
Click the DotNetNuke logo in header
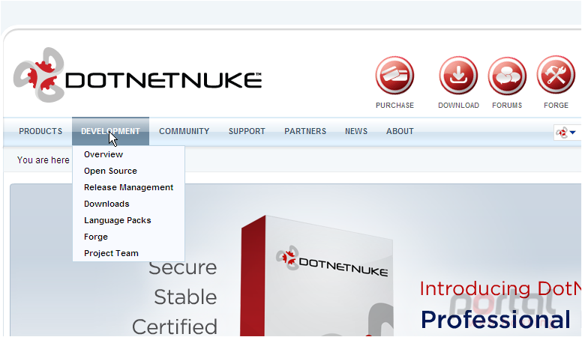[x=138, y=75]
